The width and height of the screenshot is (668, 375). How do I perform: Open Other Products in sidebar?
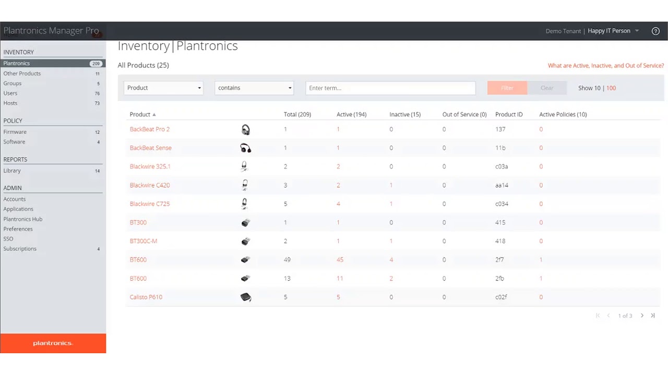[x=22, y=73]
